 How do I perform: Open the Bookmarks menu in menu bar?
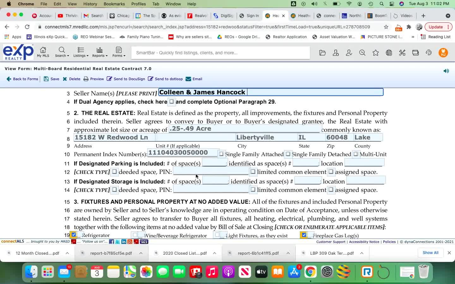(x=114, y=4)
